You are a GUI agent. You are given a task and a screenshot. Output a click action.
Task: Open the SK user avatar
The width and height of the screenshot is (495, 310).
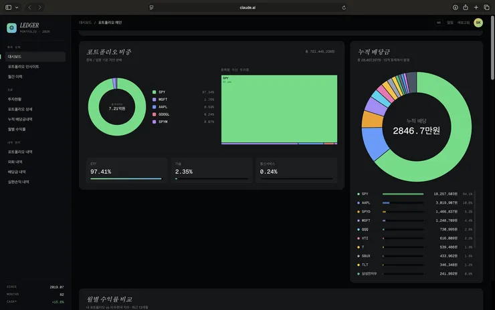(x=478, y=23)
